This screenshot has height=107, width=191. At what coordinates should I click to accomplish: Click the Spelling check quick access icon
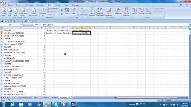click(x=32, y=21)
